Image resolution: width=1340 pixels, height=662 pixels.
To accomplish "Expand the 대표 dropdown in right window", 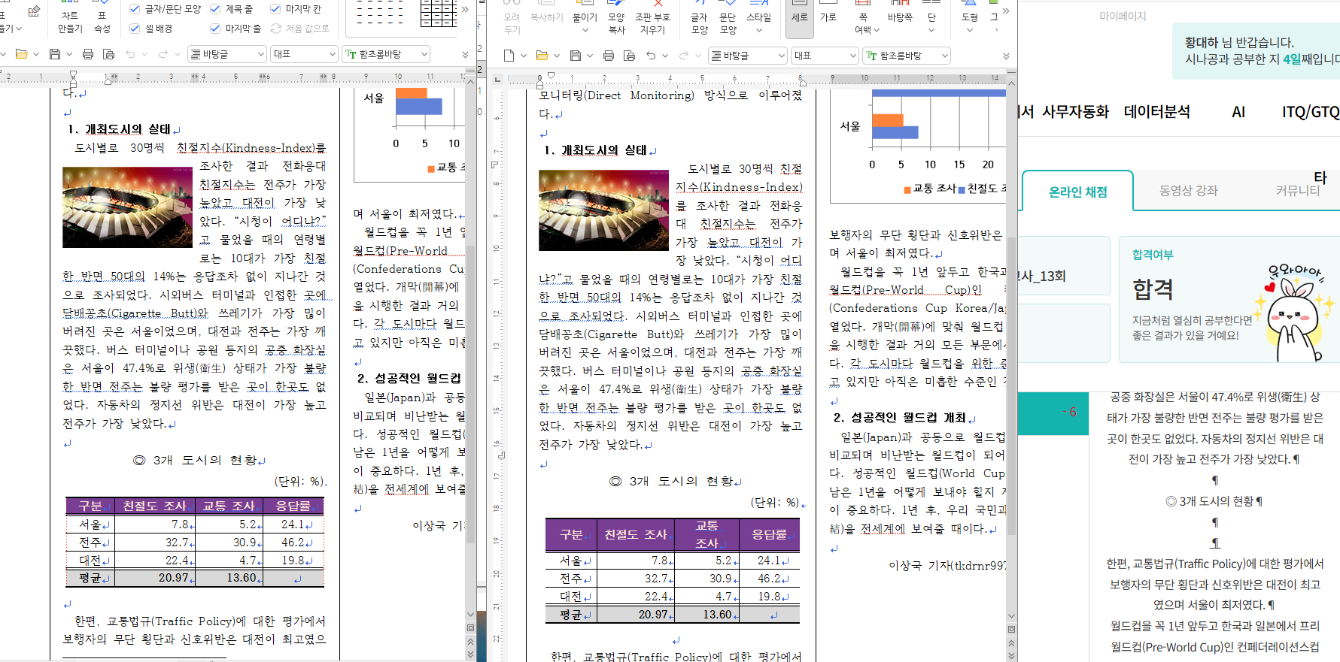I will pyautogui.click(x=826, y=56).
